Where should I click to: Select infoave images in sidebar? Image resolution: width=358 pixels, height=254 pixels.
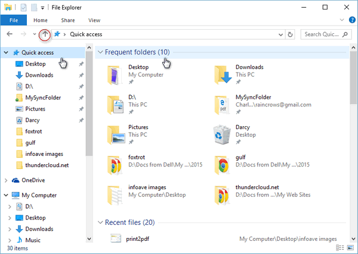coord(44,154)
